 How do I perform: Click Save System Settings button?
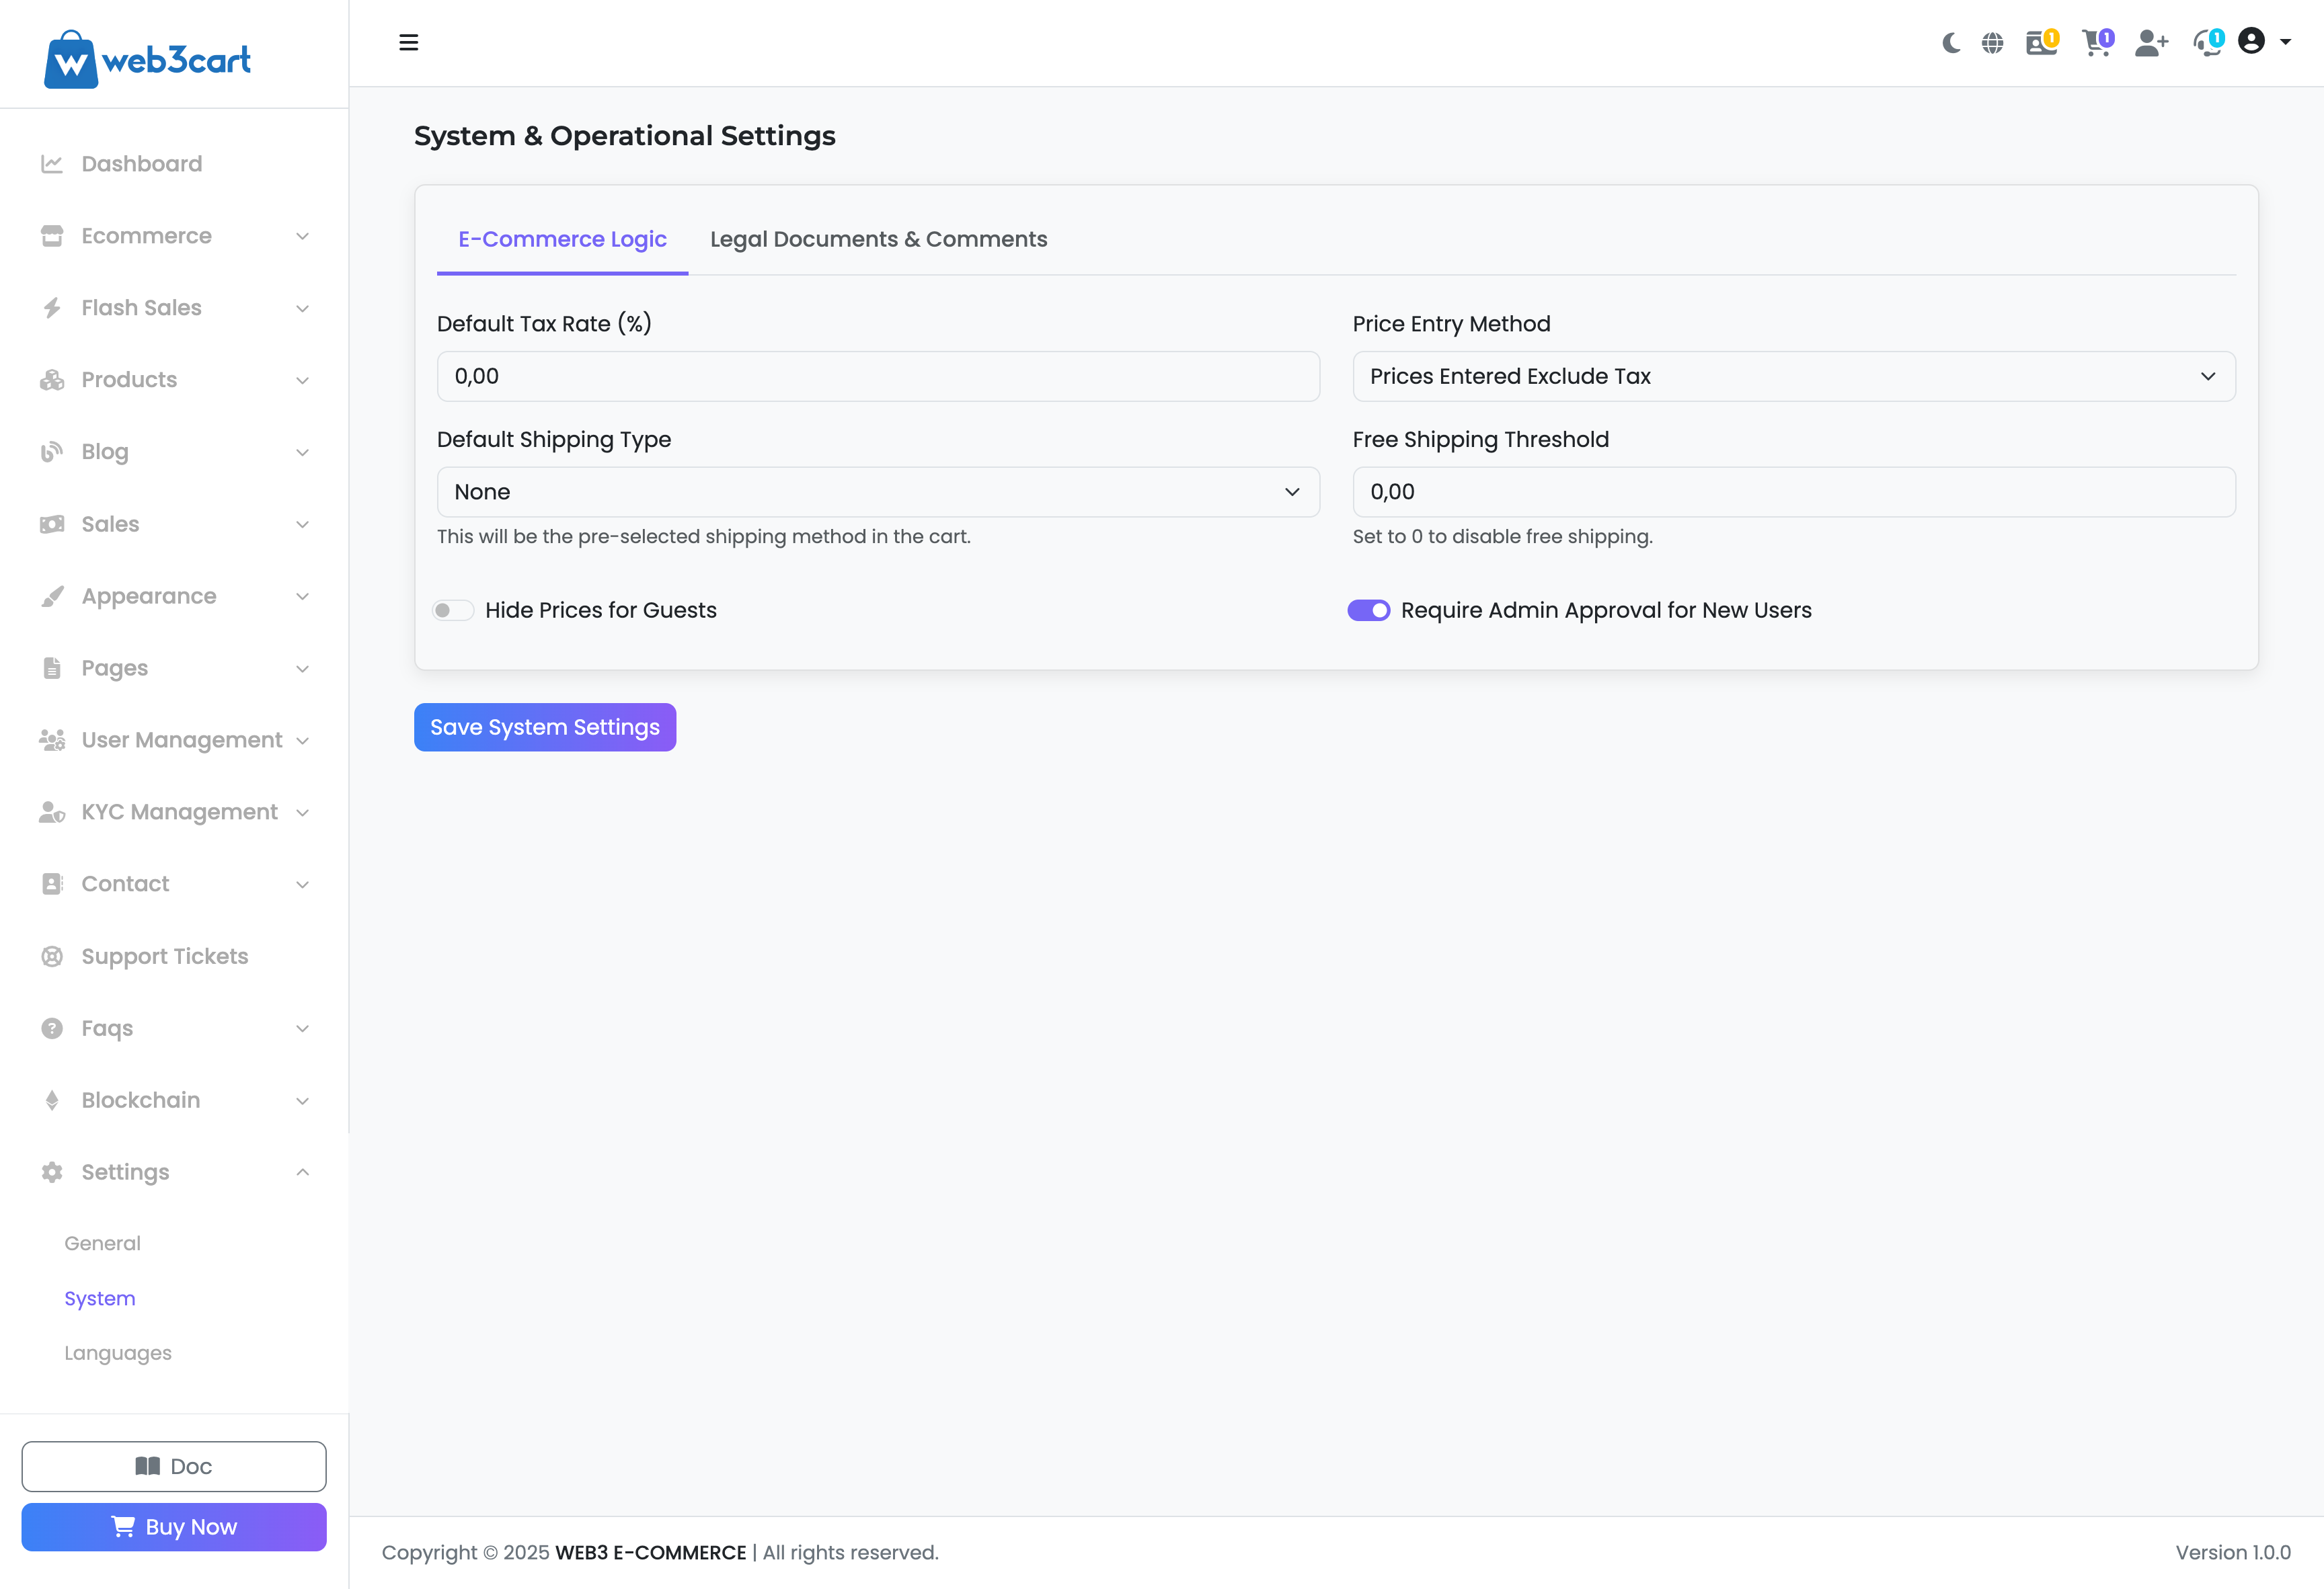pos(544,727)
